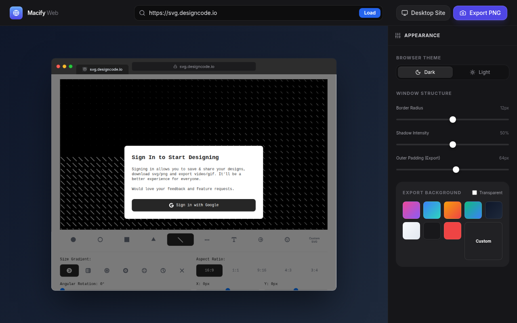Set aspect ratio to 3:4
The width and height of the screenshot is (517, 323).
tap(314, 270)
